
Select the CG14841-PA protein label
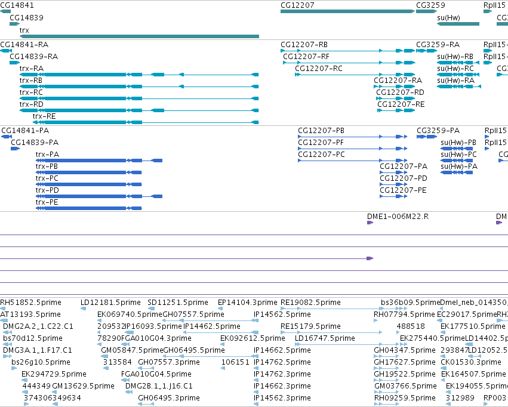click(25, 131)
